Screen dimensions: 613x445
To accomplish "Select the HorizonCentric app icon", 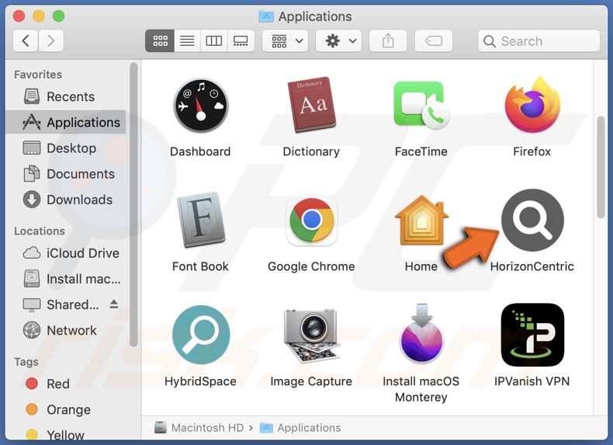I will [532, 221].
